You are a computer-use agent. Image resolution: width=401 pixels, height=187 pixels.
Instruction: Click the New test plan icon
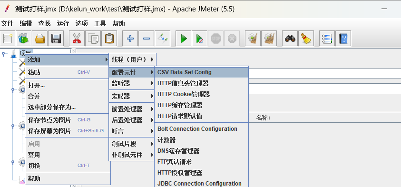pos(8,39)
